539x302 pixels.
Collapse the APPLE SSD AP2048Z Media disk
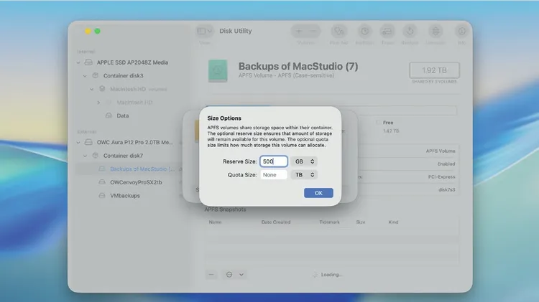[x=78, y=62]
